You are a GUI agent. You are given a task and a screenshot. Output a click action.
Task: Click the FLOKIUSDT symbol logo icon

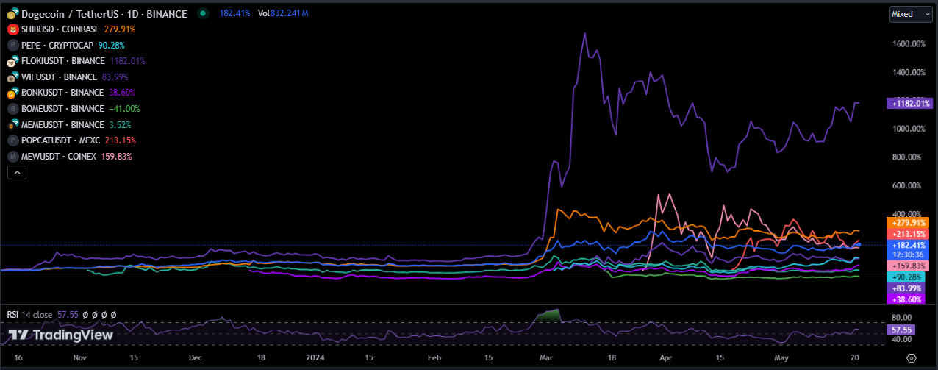[x=12, y=61]
